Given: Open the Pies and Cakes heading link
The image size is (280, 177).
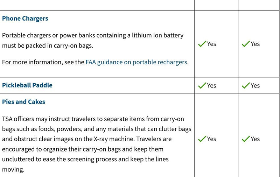Looking at the screenshot, I should pyautogui.click(x=24, y=102).
